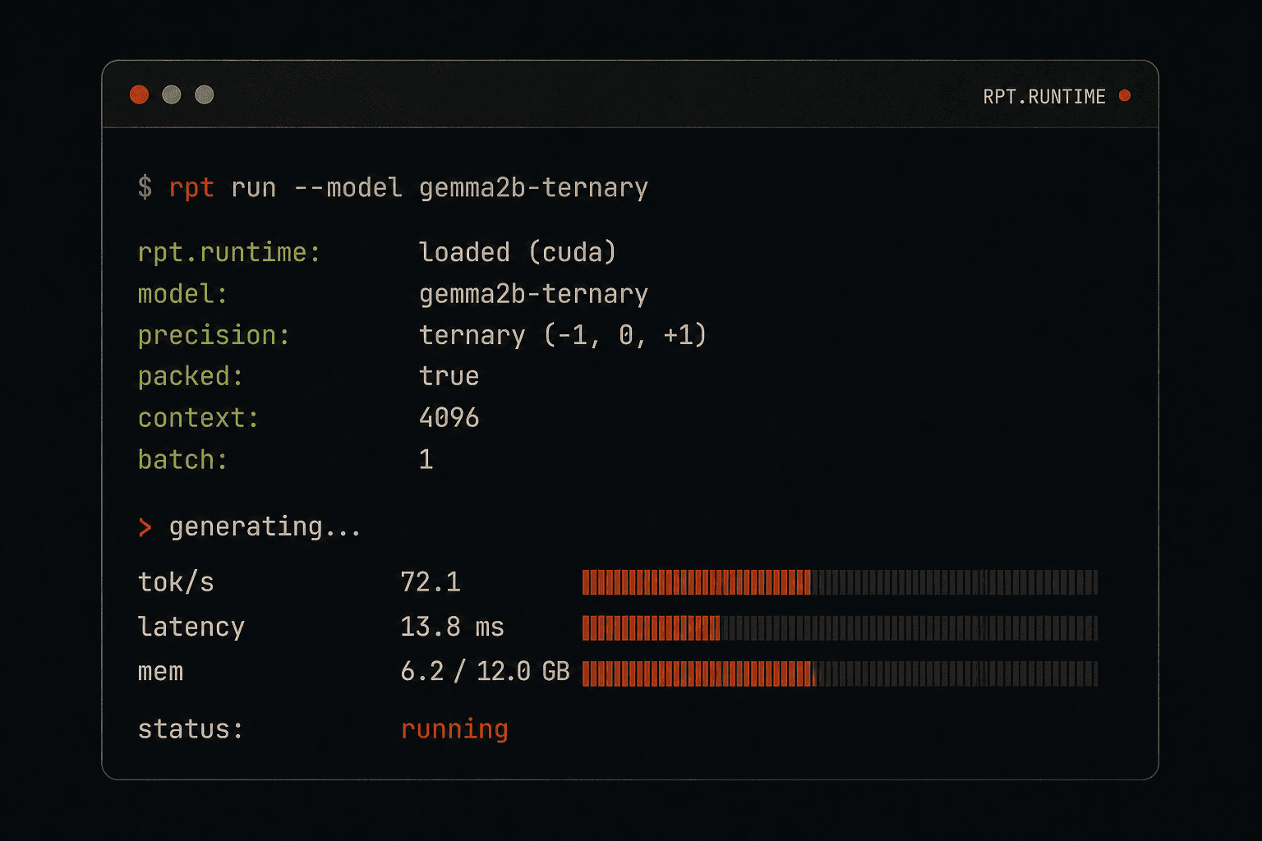Click the rightmost gray window dot
This screenshot has height=841, width=1262.
(x=204, y=94)
